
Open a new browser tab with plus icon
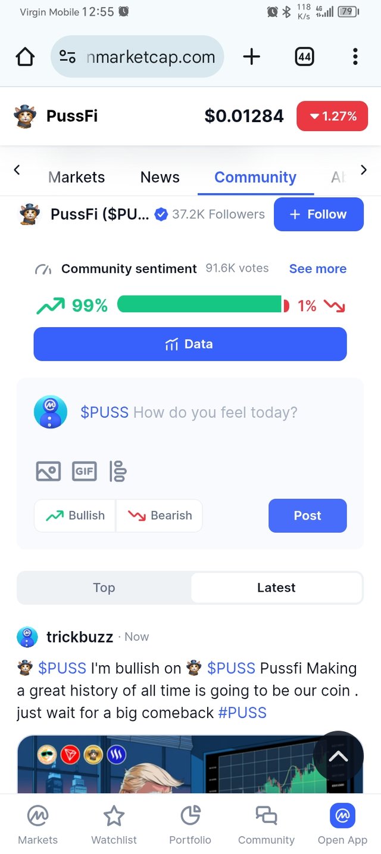tap(252, 57)
